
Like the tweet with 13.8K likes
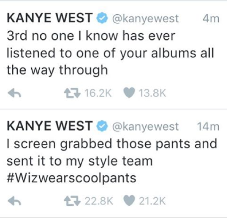point(129,93)
